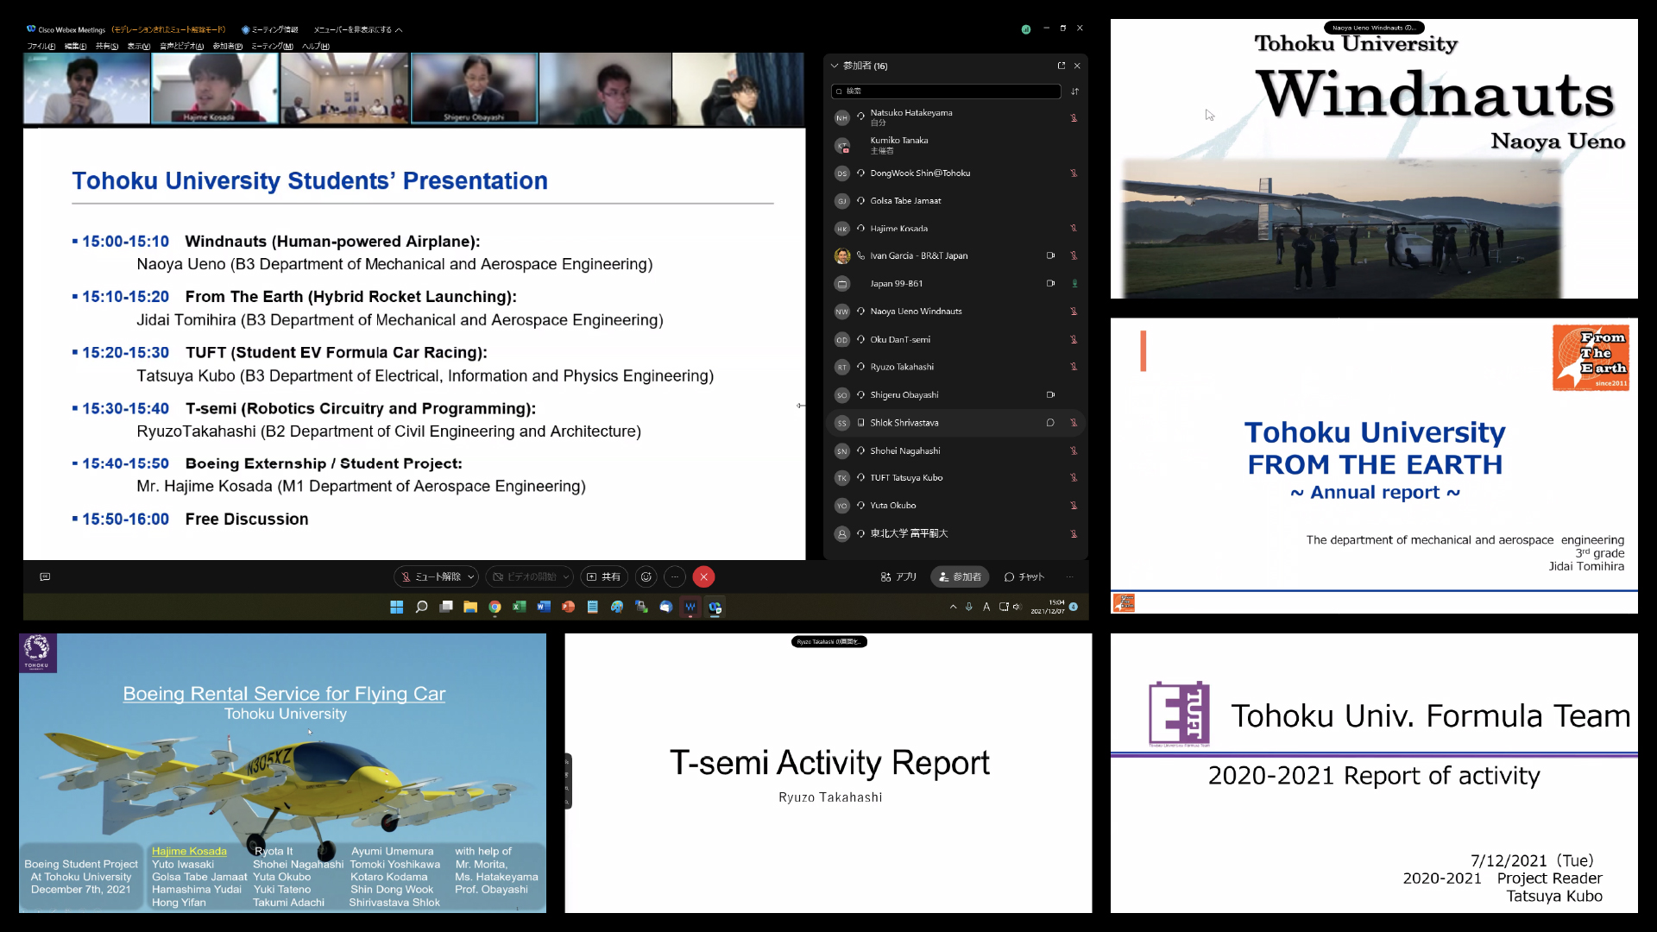
Task: Open the reactions emoji button
Action: click(x=646, y=576)
